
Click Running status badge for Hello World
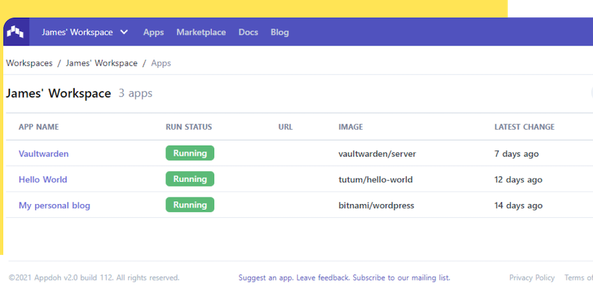pyautogui.click(x=190, y=179)
